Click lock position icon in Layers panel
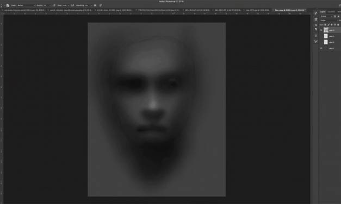341x204 pixels. [x=332, y=25]
